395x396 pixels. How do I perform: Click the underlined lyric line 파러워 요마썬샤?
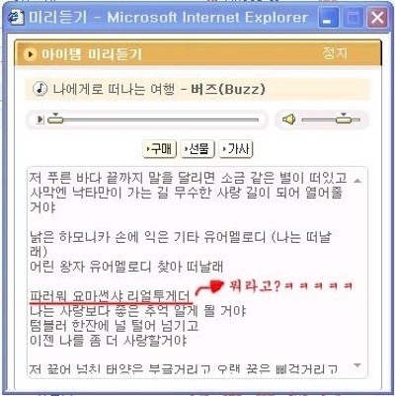tap(110, 296)
